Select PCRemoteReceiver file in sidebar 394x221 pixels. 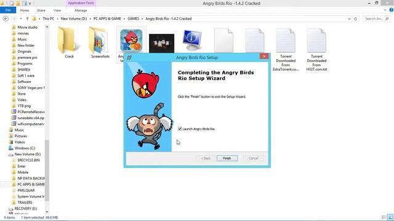click(31, 112)
